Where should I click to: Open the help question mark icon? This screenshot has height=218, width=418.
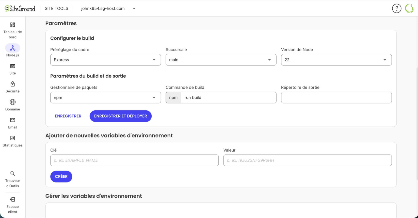tap(397, 8)
